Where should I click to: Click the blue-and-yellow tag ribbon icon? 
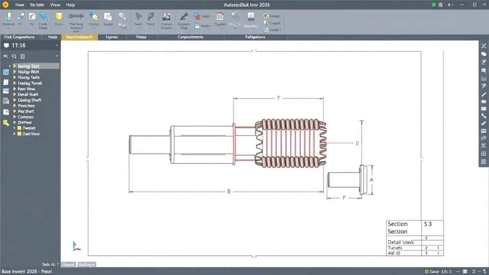click(x=94, y=16)
